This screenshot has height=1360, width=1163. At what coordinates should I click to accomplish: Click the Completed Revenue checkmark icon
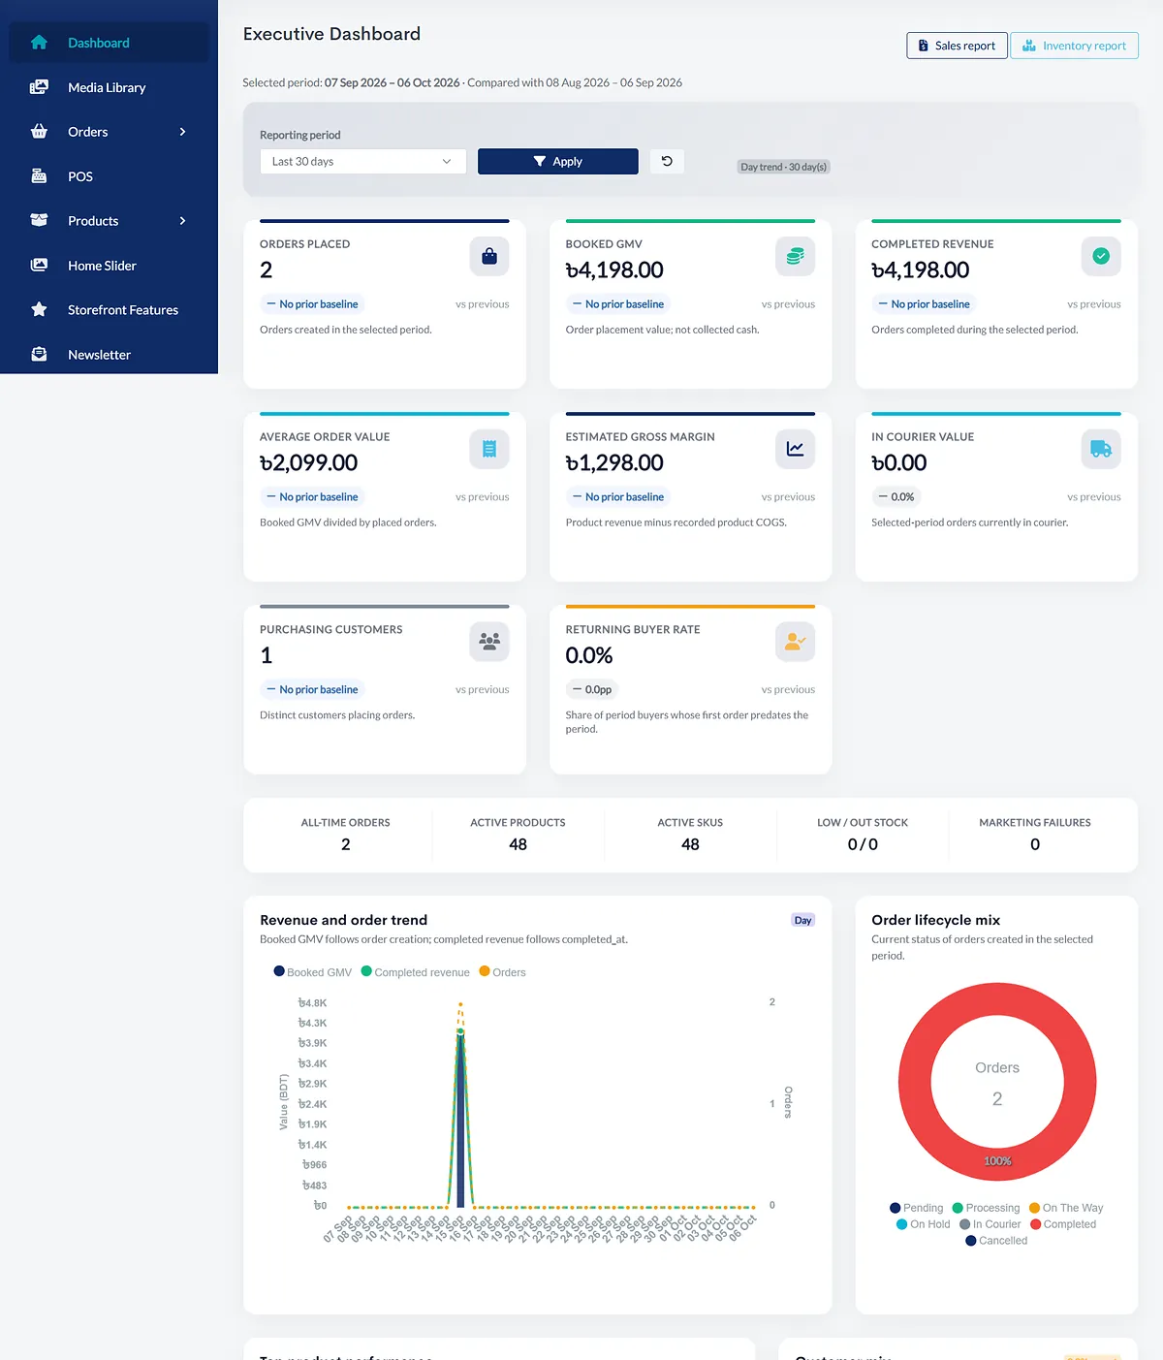1101,256
